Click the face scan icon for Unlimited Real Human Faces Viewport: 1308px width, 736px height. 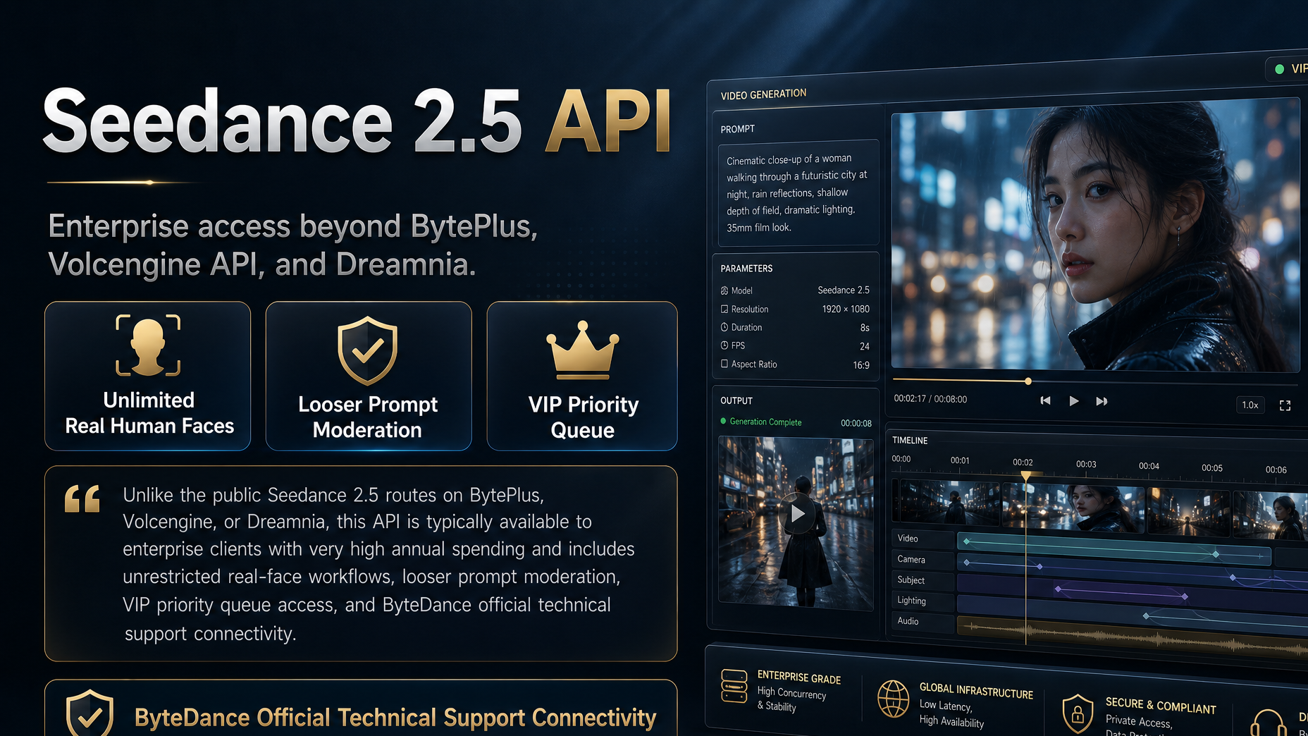point(148,345)
